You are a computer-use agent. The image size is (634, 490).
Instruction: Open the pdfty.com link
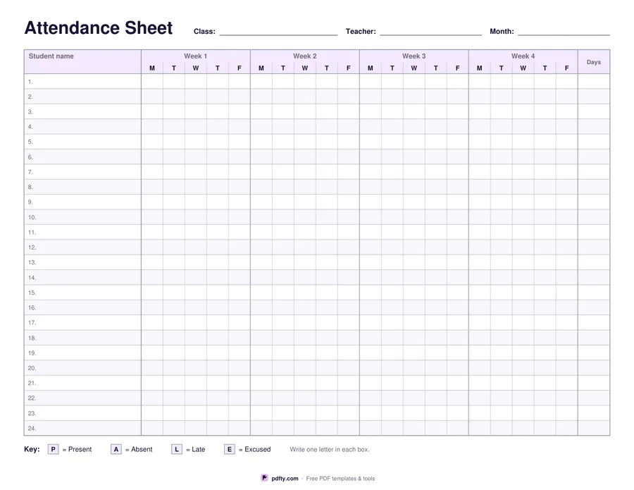coord(285,478)
